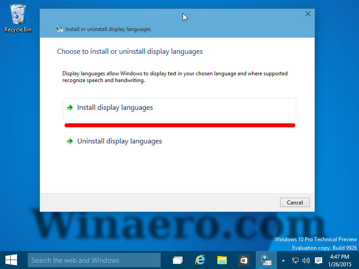Cancel the display languages dialog
The image size is (359, 269).
click(294, 202)
